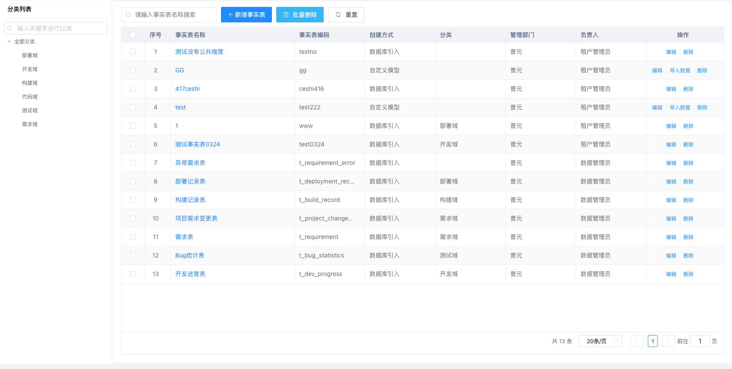The image size is (732, 369).
Task: Open the 测试没有公共维度 fact table link
Action: pyautogui.click(x=199, y=52)
